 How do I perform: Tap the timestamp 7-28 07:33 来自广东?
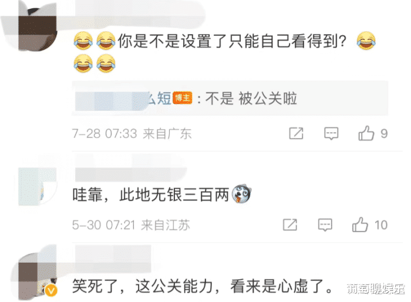132,133
